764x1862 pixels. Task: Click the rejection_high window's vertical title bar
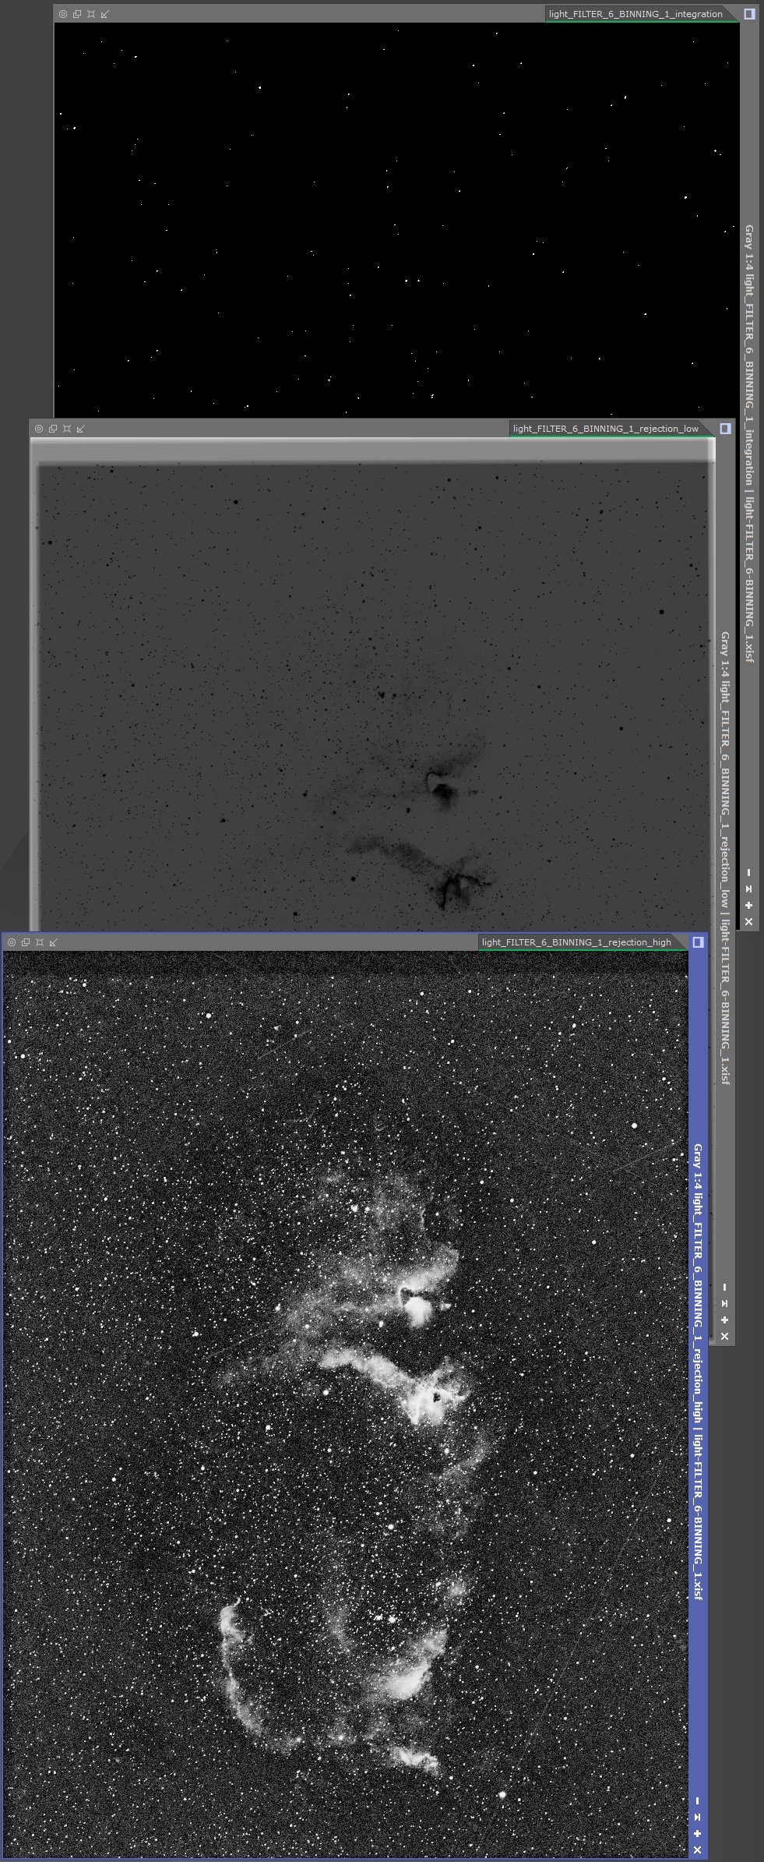click(x=698, y=1364)
